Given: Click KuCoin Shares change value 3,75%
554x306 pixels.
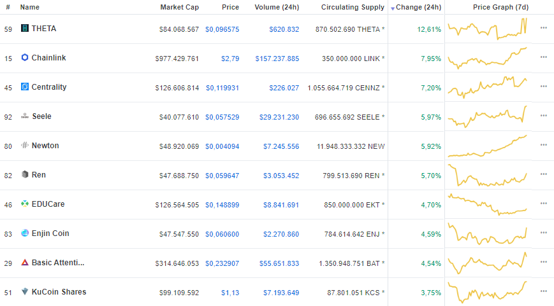Looking at the screenshot, I should coord(431,293).
